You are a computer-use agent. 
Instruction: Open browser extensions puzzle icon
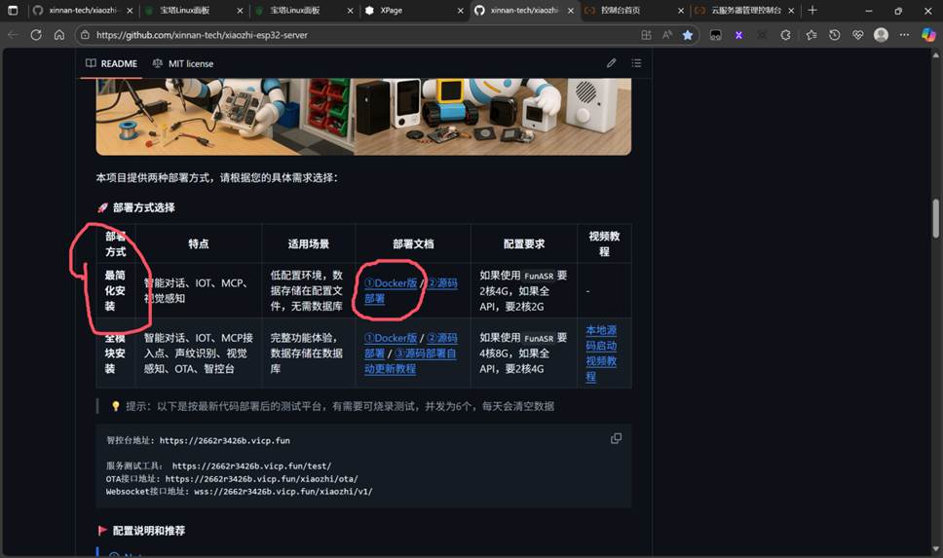coord(785,34)
